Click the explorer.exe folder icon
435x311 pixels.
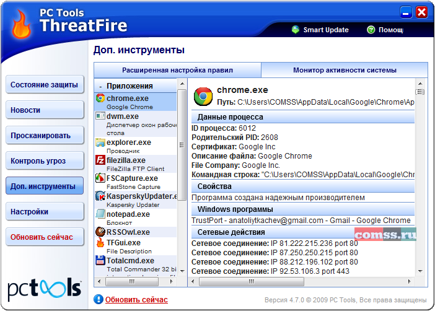[x=100, y=142]
